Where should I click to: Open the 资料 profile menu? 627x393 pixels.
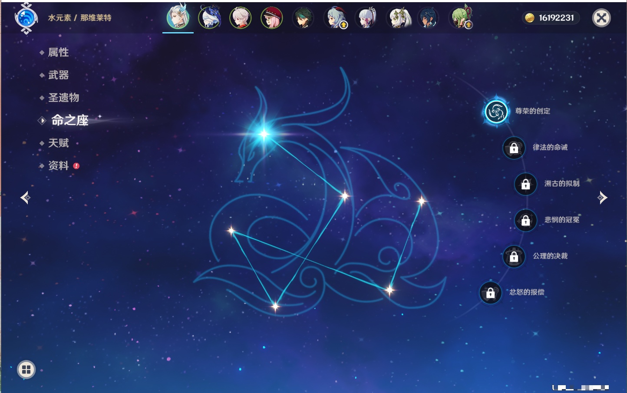[58, 165]
